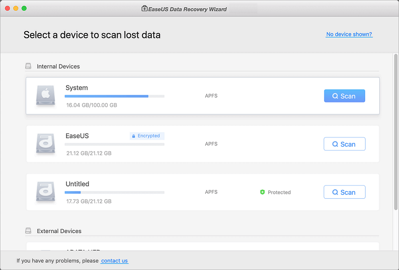
Task: Click the green Protected shield icon
Action: tap(262, 192)
